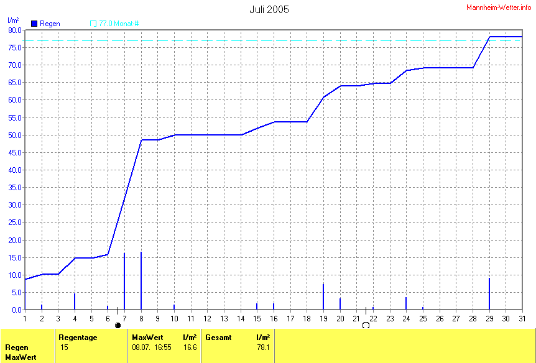Screen dimensions: 536x363
Task: Click the cyan Monat legend box
Action: (93, 24)
